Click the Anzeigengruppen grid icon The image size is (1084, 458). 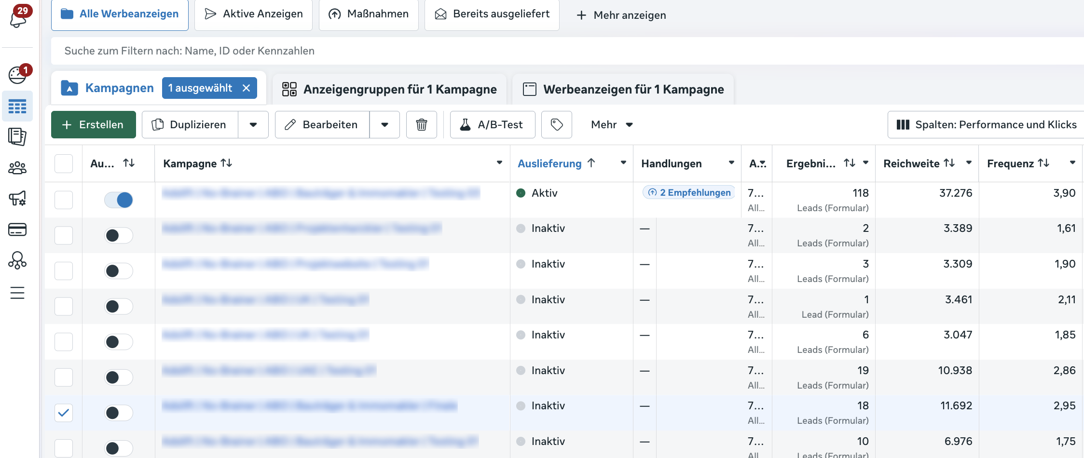click(x=289, y=89)
